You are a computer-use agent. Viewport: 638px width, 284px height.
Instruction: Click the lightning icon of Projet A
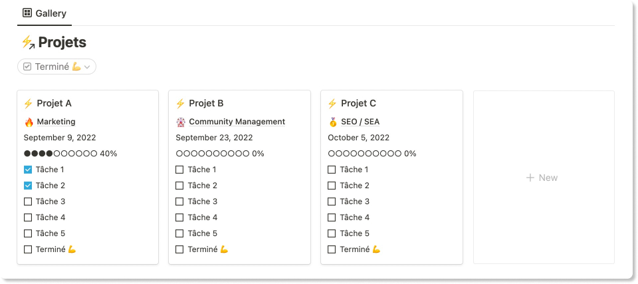coord(28,103)
